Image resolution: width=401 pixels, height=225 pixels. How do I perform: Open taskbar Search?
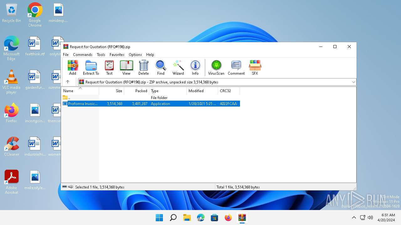[x=173, y=217]
